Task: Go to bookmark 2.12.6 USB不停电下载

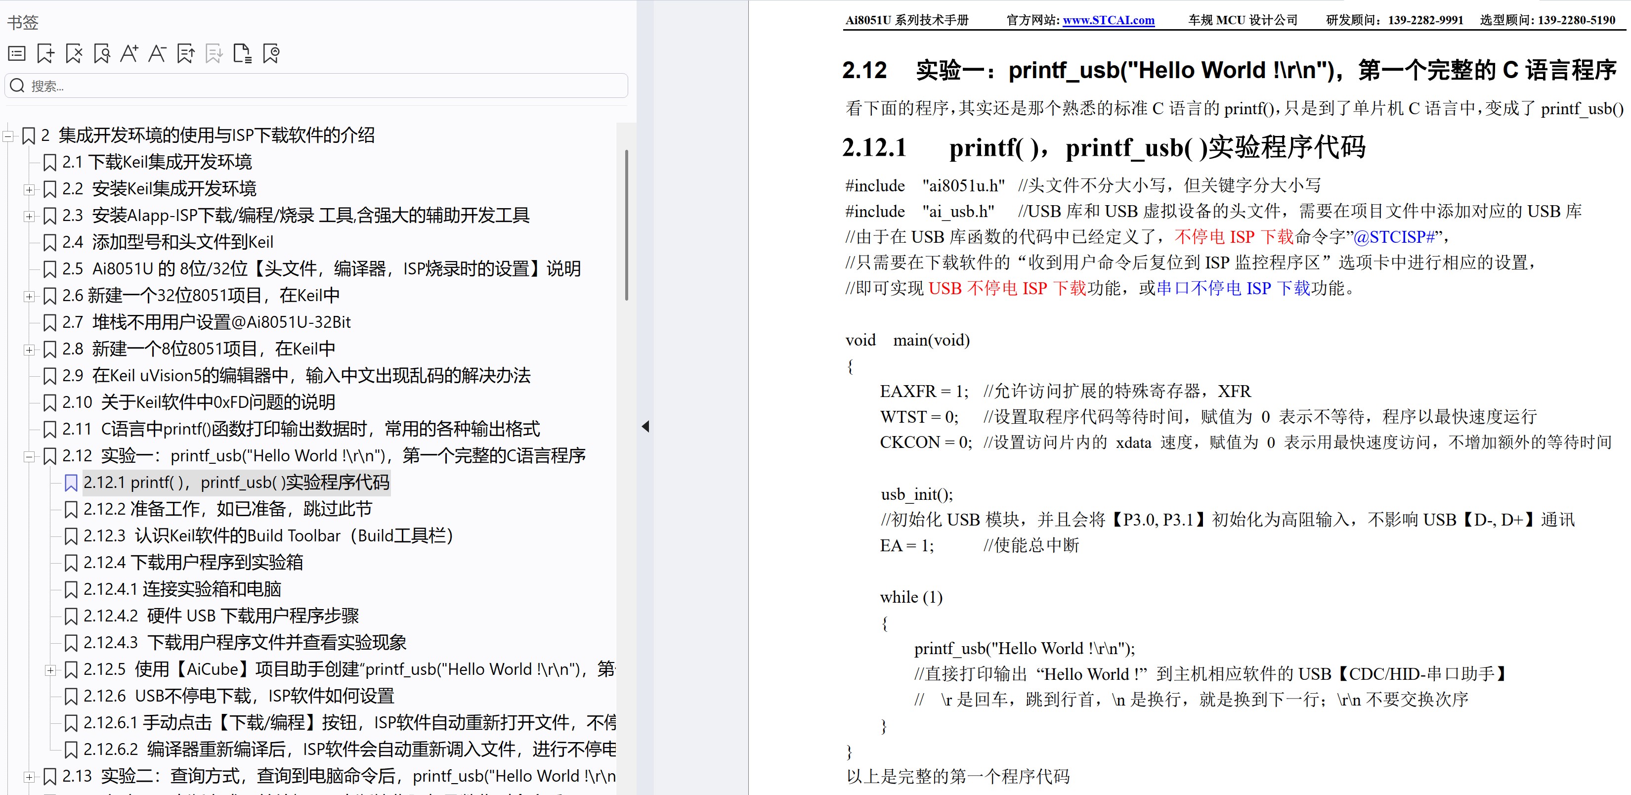Action: click(x=239, y=697)
